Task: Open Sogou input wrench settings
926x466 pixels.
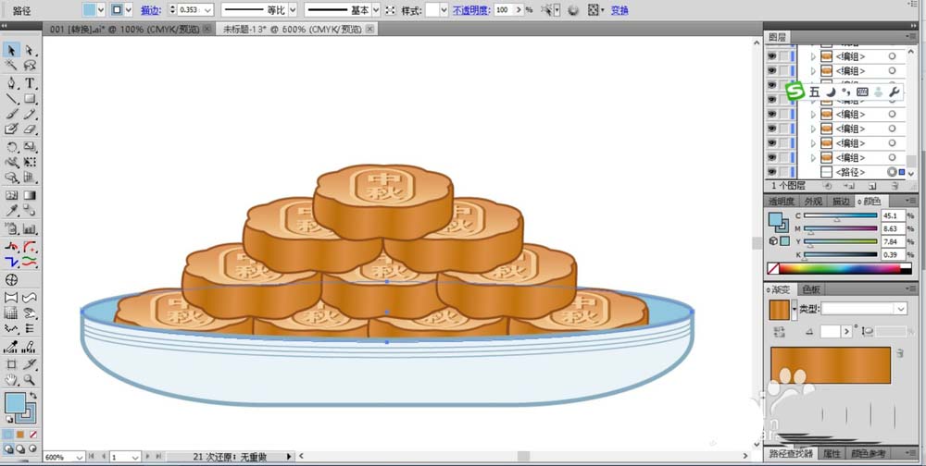Action: (x=895, y=92)
